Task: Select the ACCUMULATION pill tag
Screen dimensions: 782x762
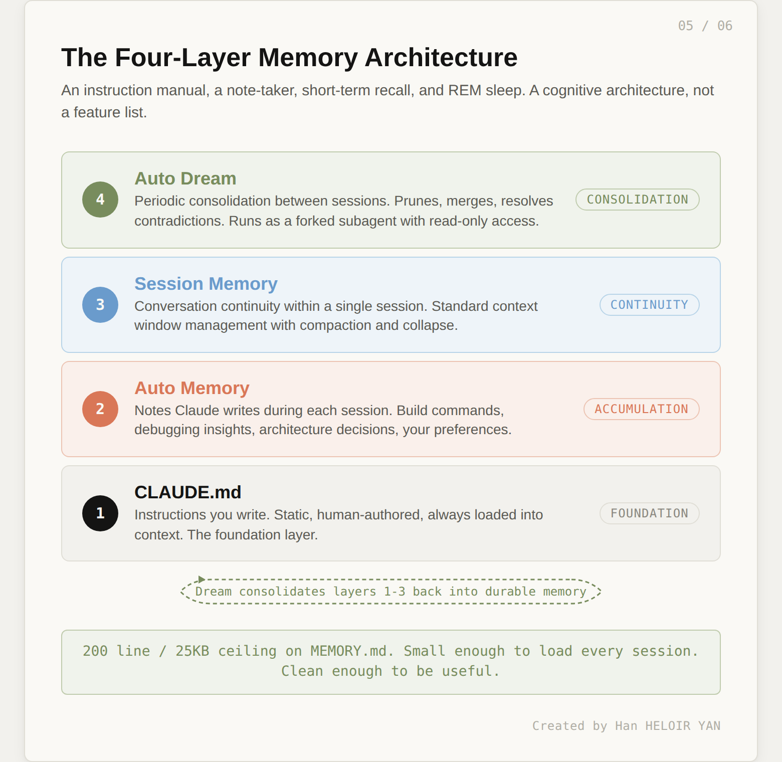Action: [642, 409]
